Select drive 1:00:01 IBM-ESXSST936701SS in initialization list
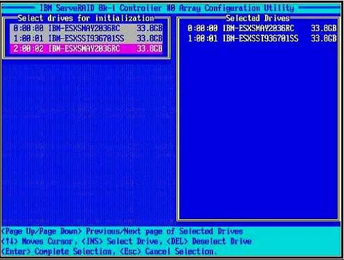This screenshot has height=260, width=344. (x=87, y=39)
